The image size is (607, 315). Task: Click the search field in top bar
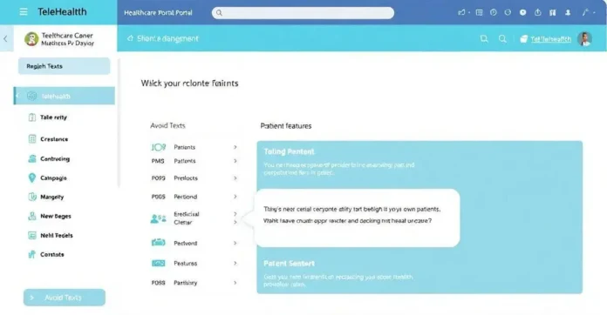[303, 13]
